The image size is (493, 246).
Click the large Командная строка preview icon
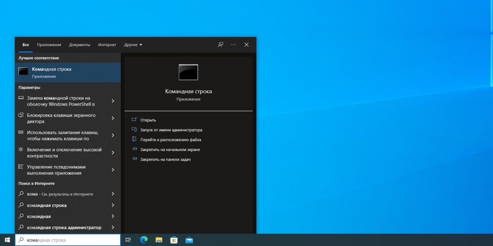(x=188, y=72)
